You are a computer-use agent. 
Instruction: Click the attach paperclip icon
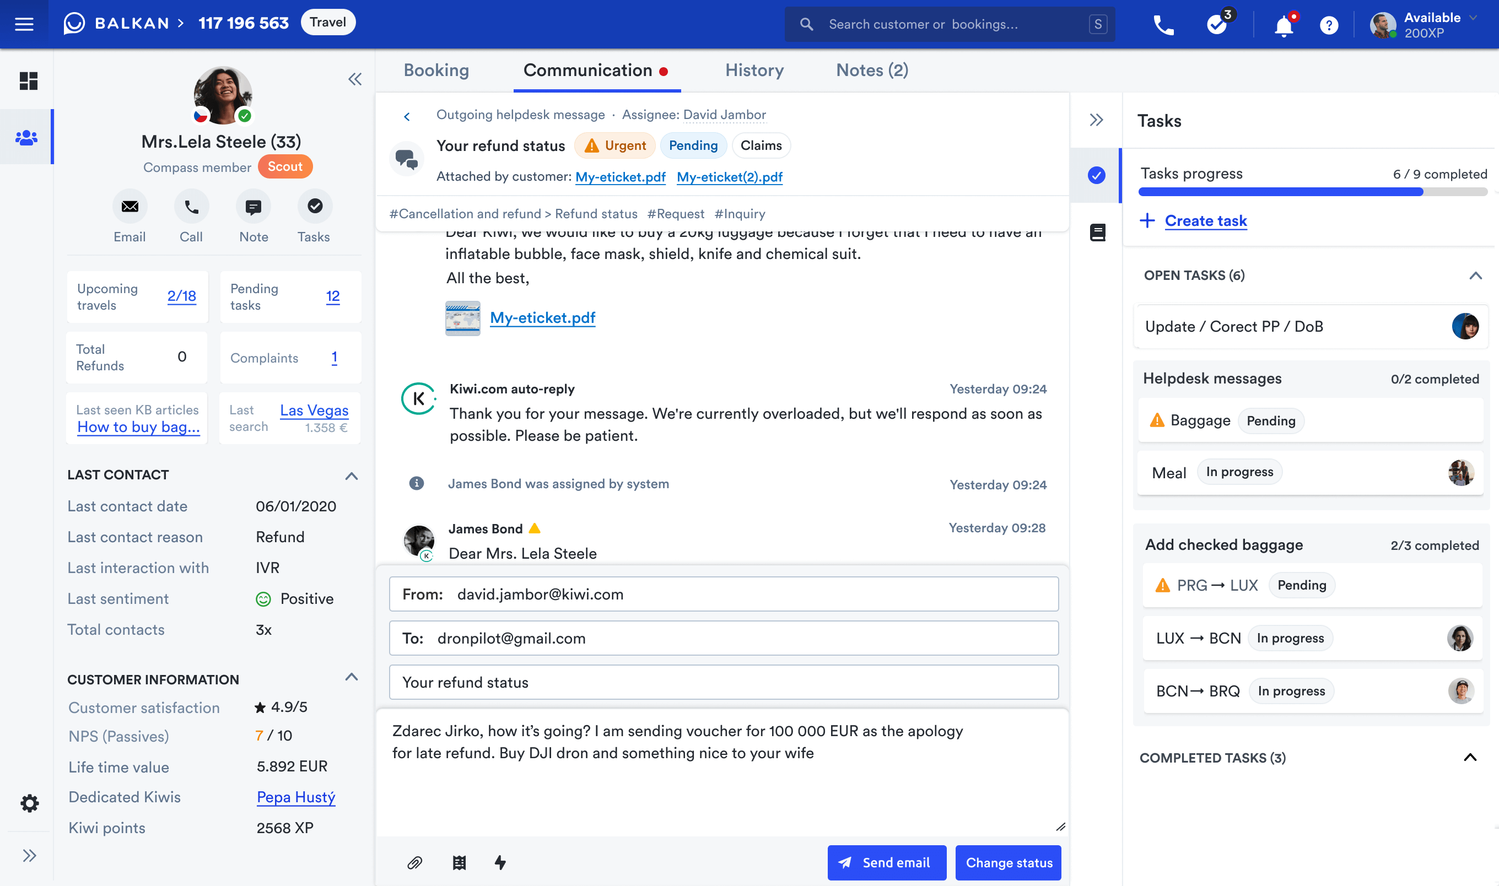415,862
